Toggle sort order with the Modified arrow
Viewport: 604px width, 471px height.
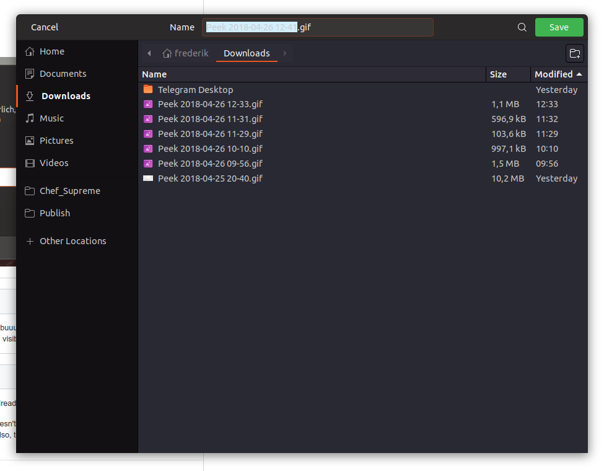[x=579, y=74]
